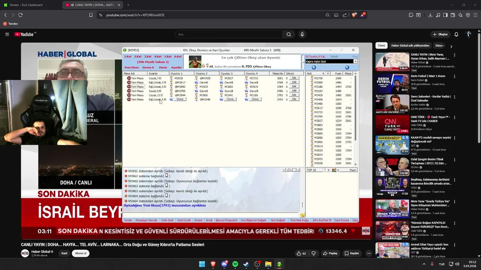The height and width of the screenshot is (270, 481).
Task: Click Oyna button in Oyuncu 3 column
Action: click(x=230, y=99)
